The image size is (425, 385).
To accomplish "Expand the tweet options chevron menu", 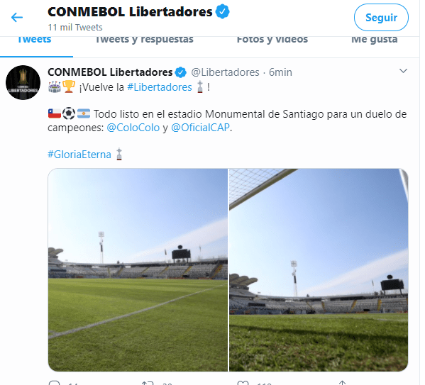I will pyautogui.click(x=403, y=71).
